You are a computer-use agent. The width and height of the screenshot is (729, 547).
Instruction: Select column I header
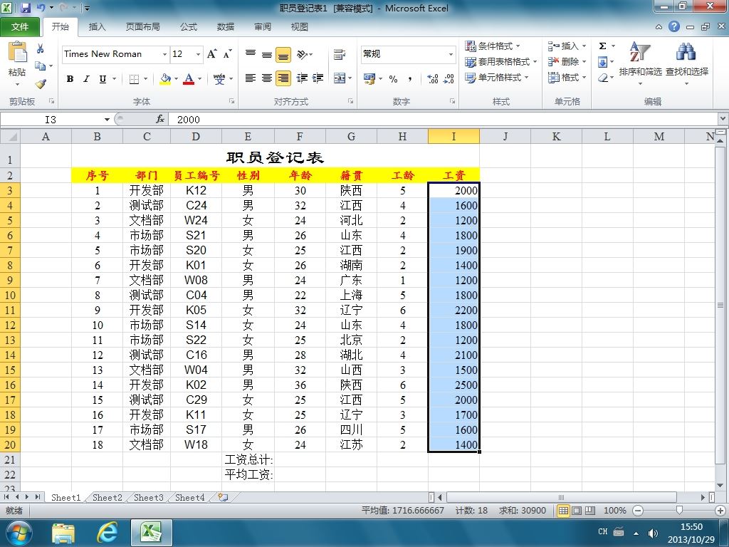point(453,136)
